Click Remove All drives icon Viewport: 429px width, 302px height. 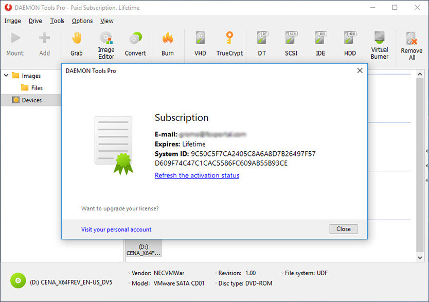412,46
